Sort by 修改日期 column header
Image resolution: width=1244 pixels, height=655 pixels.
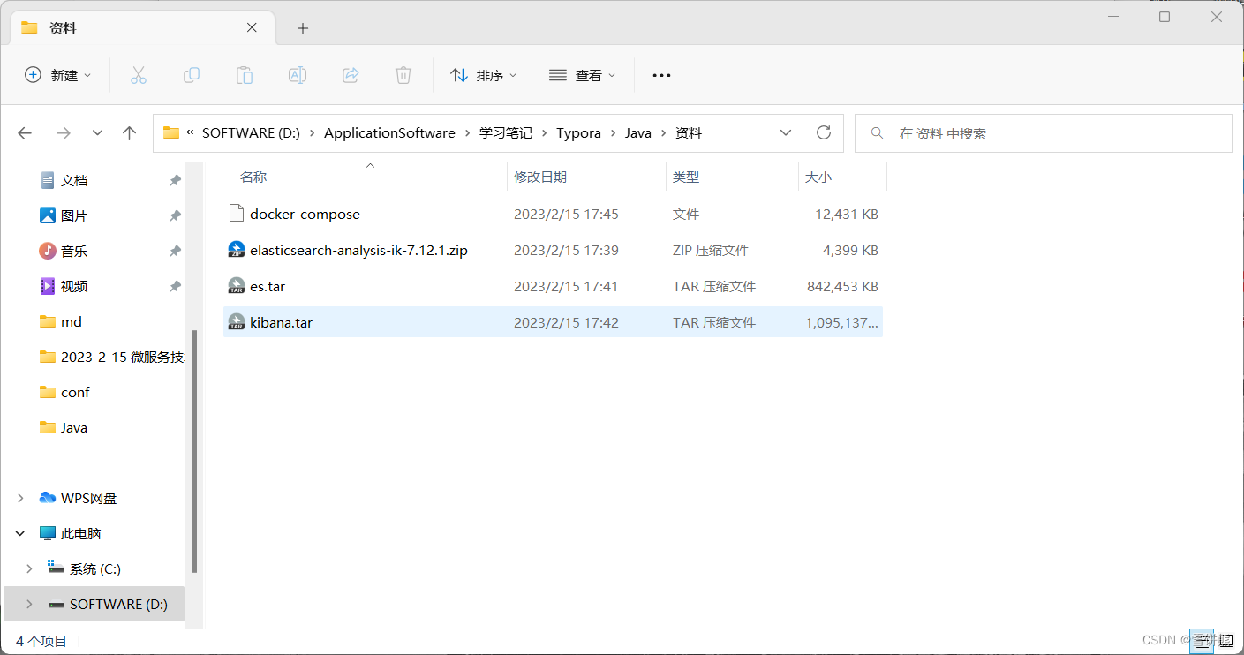tap(540, 177)
